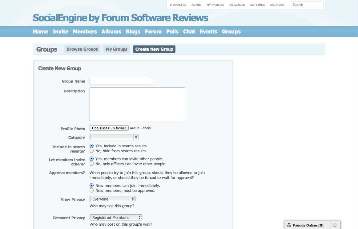Open the Blogs navigation item
Screen dimensions: 358x229
(x=133, y=32)
